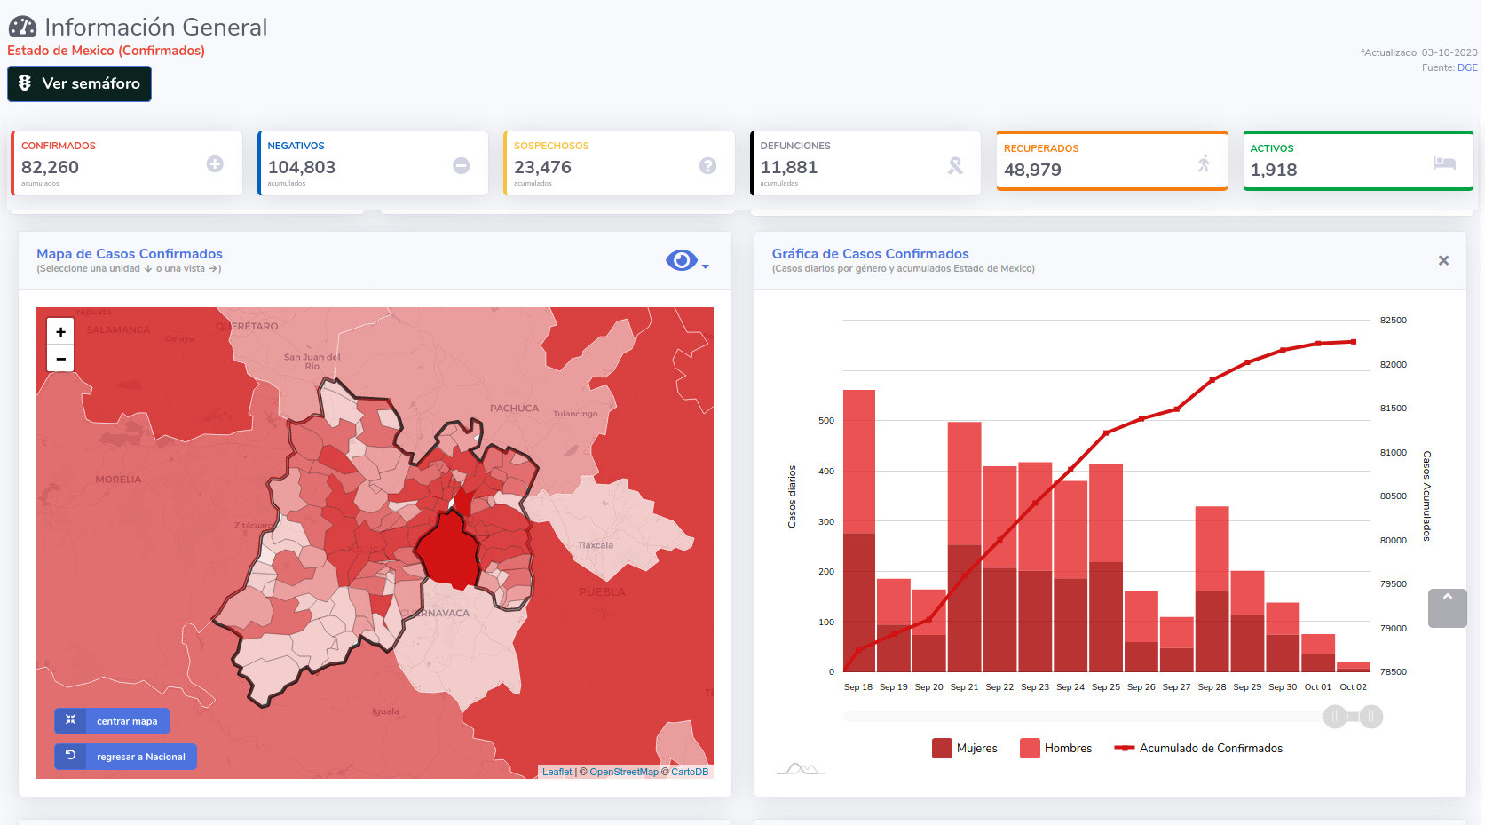Screen dimensions: 1485x825
Task: Open the OpenStreetMap attribution link
Action: [624, 772]
